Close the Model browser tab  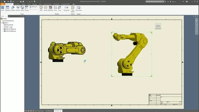point(6,16)
